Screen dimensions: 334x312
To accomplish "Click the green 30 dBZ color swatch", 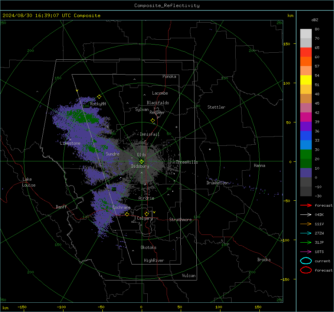I will click(306, 154).
